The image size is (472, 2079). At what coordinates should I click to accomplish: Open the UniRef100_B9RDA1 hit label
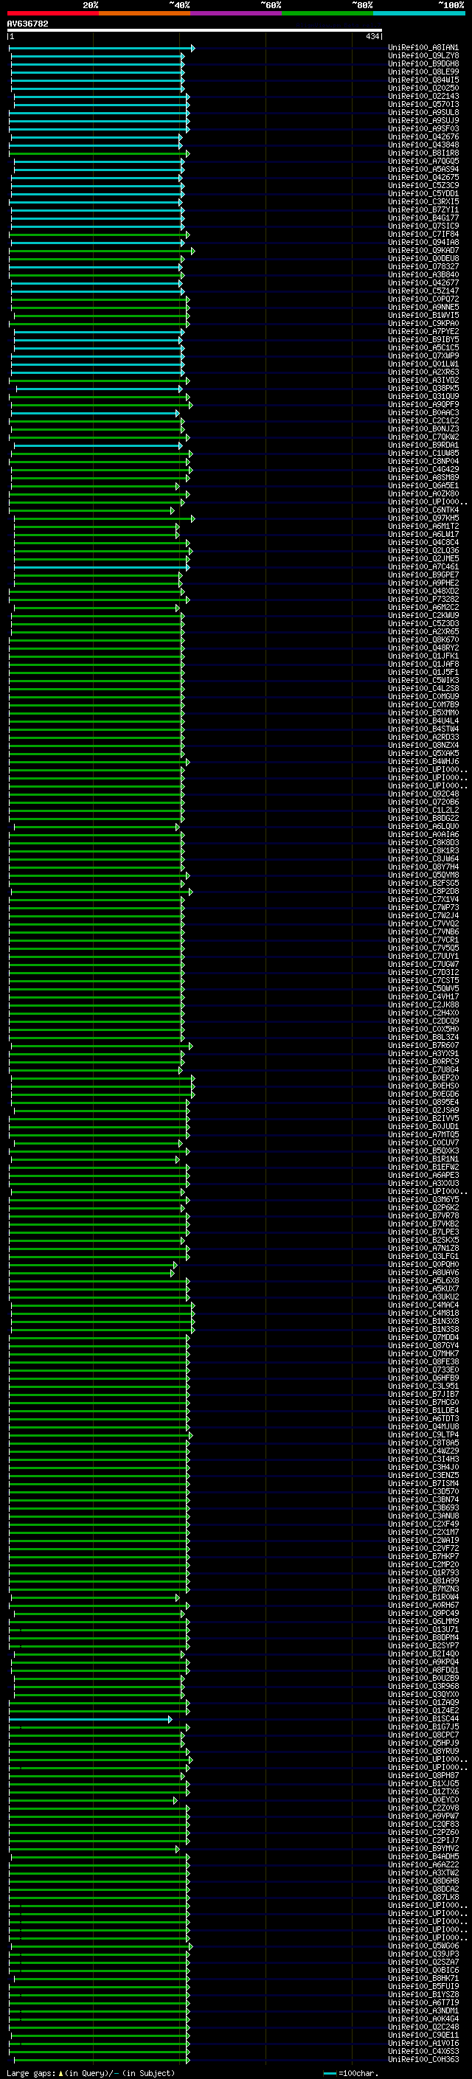423,445
